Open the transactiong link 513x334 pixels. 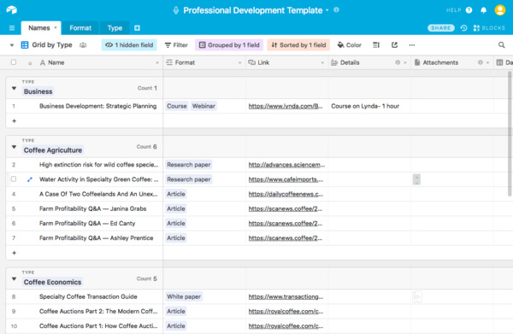286,296
